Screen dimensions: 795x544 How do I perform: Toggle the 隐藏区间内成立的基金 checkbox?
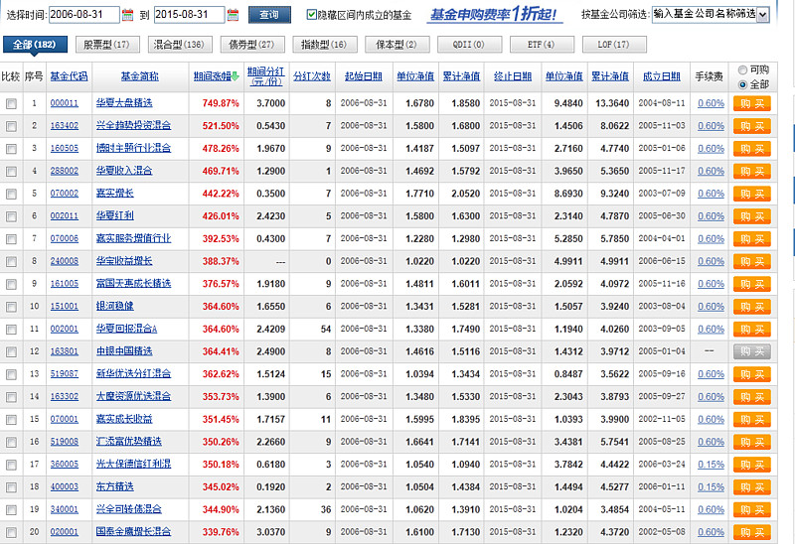point(312,15)
